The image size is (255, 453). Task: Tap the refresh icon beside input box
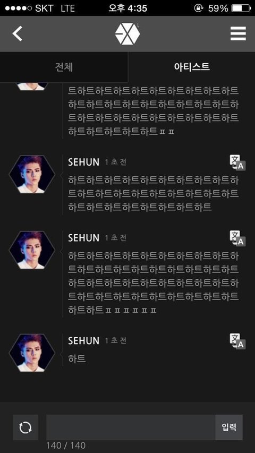25,428
